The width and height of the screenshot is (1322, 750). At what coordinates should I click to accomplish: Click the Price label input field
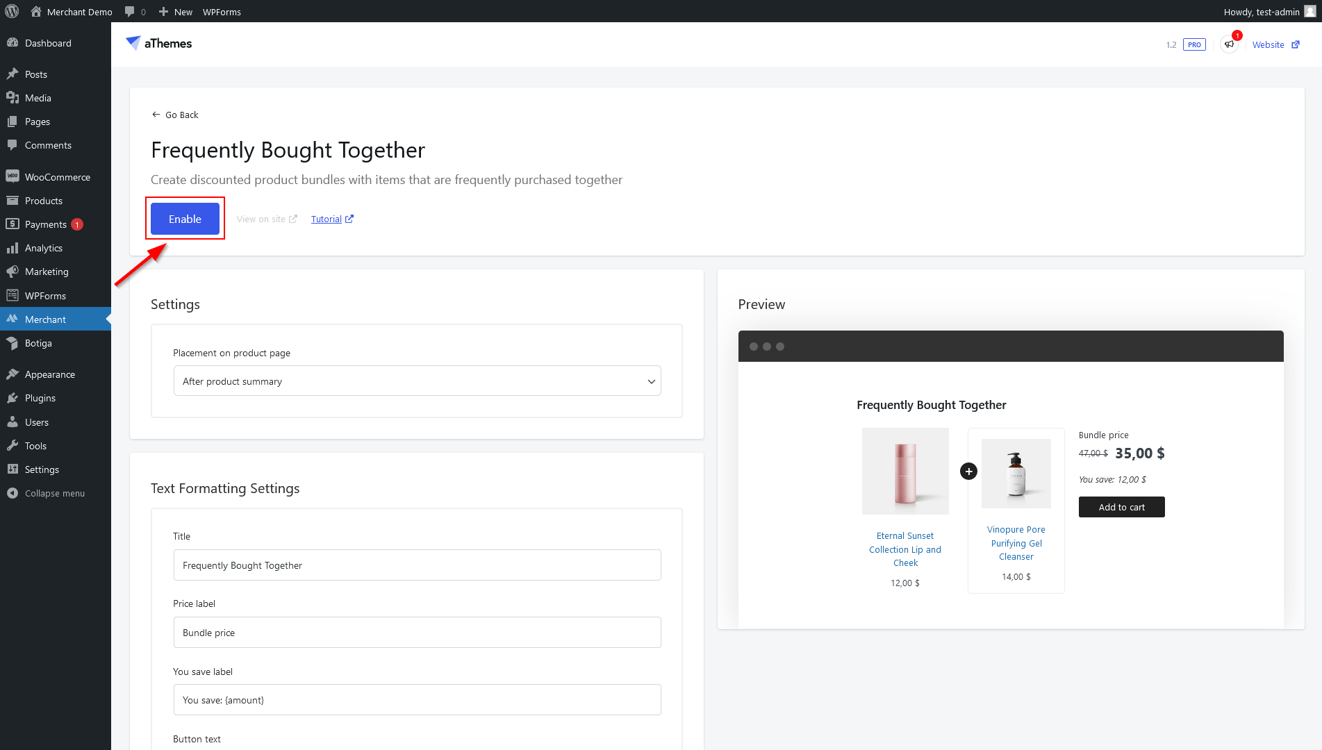pos(417,633)
